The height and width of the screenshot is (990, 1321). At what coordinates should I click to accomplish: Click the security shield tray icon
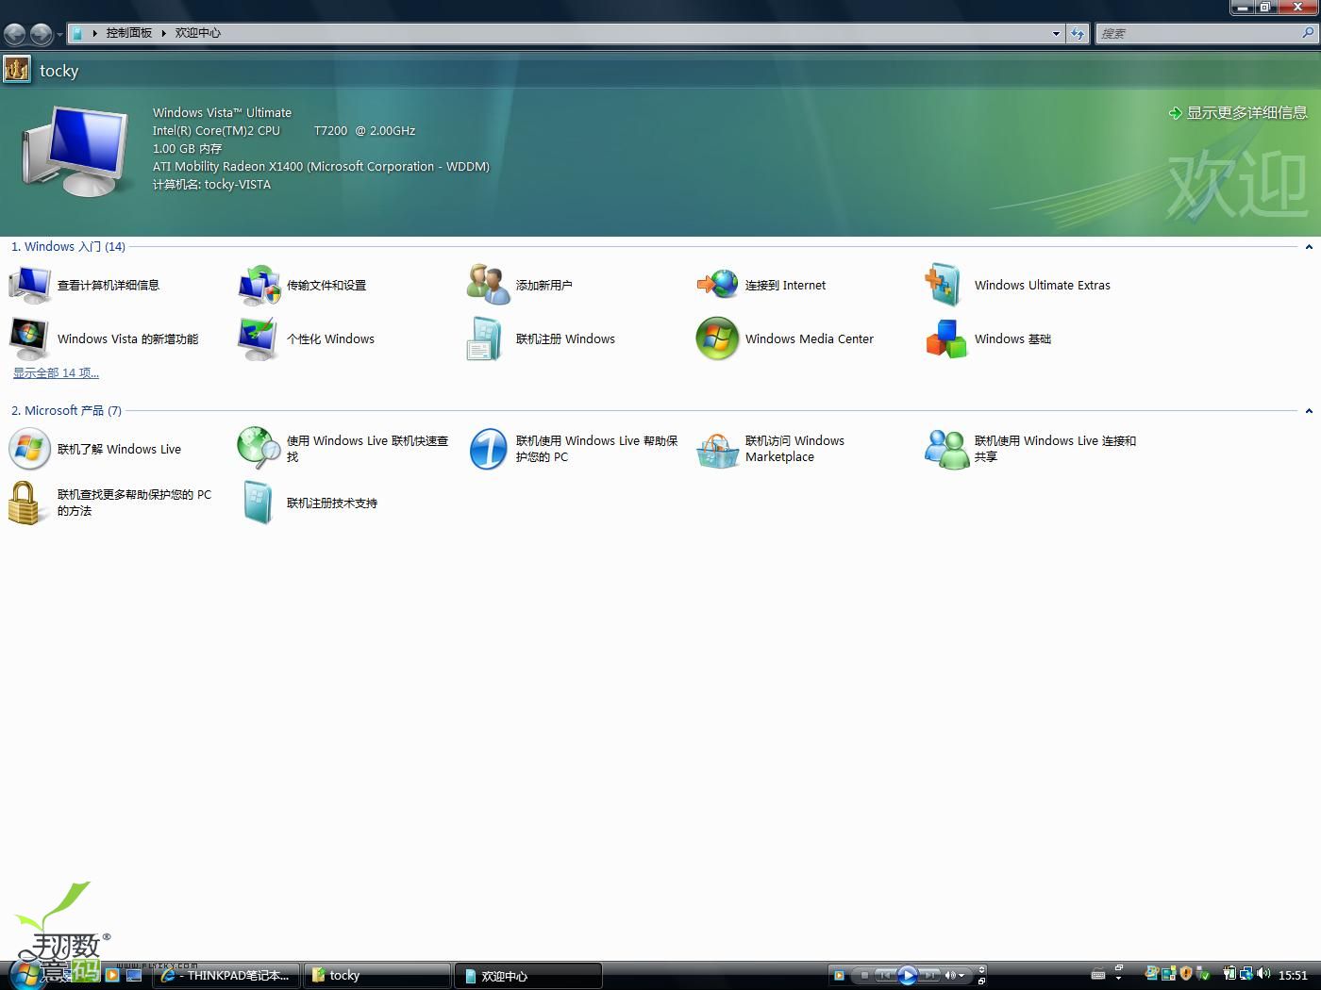[1186, 974]
